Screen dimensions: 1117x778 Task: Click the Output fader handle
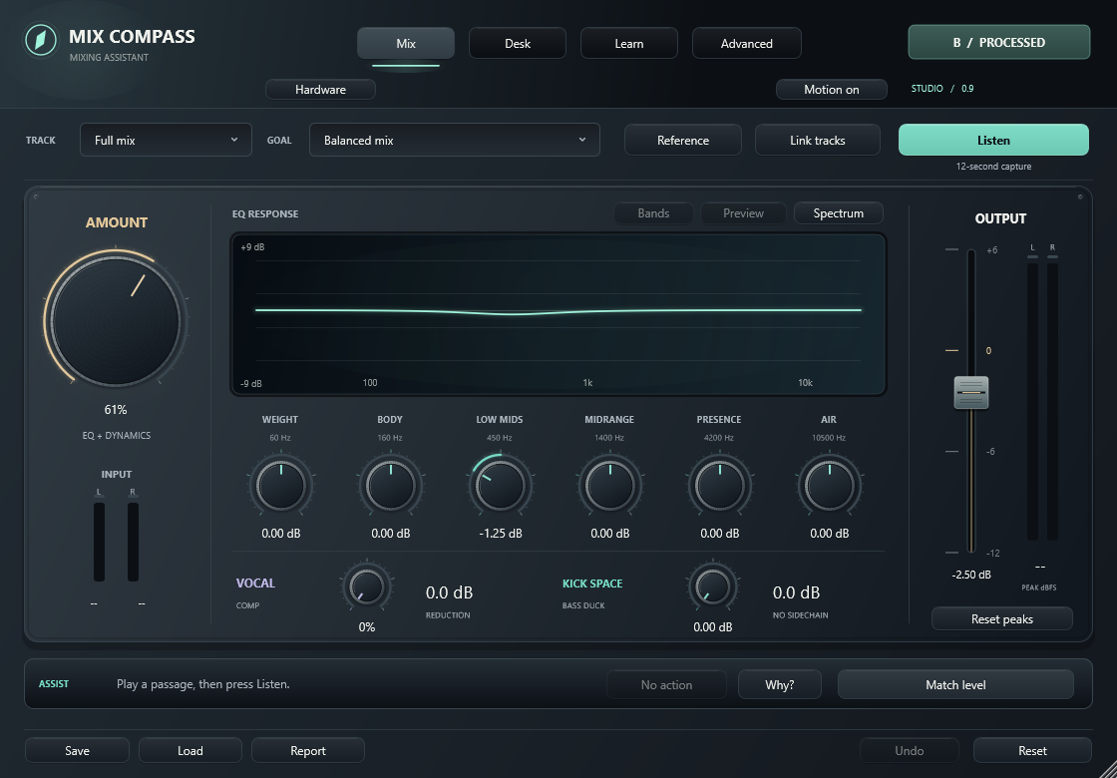(971, 393)
